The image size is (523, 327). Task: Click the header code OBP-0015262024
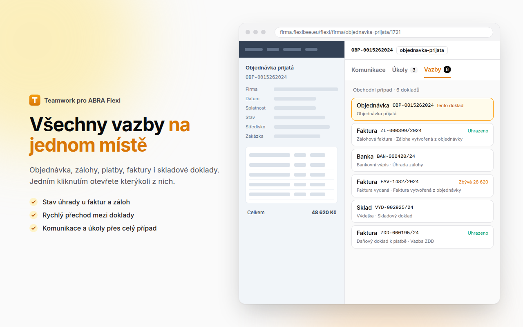[x=372, y=50]
